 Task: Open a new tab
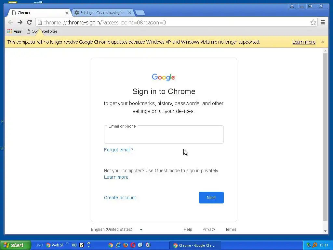(x=140, y=13)
